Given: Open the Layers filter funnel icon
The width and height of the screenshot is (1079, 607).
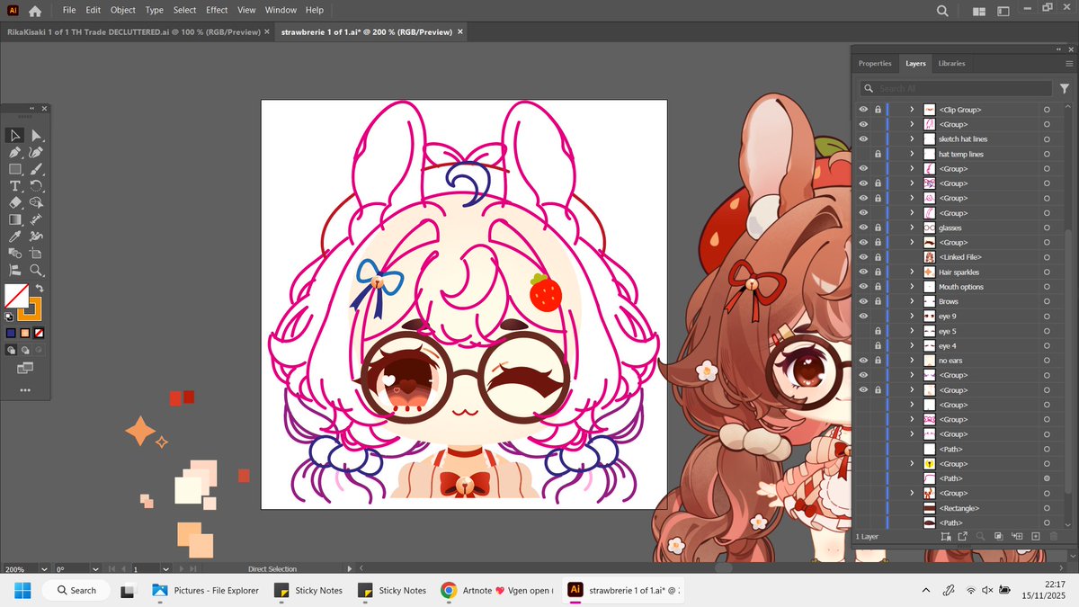Looking at the screenshot, I should [x=1065, y=88].
